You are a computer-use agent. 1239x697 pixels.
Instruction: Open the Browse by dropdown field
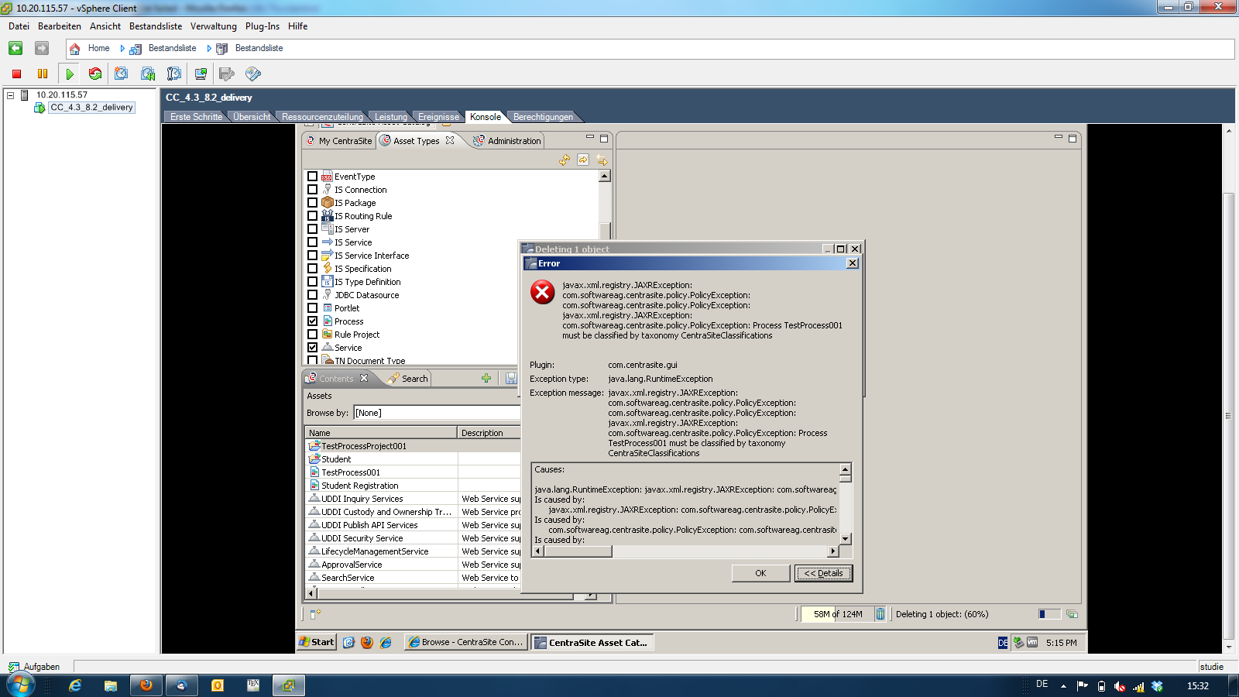click(x=436, y=413)
